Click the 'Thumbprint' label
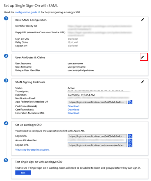This screenshot has width=151, height=181. pos(22,92)
